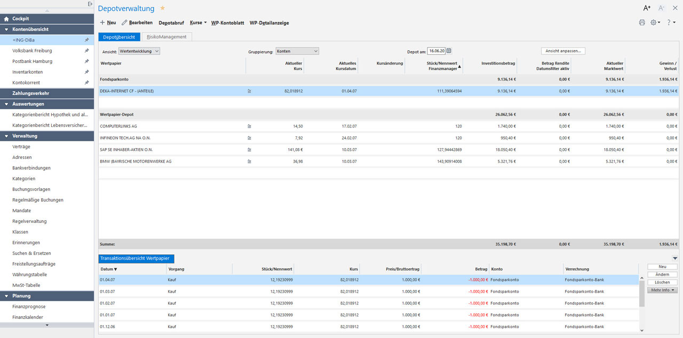Open the settings gear menu
The width and height of the screenshot is (683, 338).
click(655, 22)
